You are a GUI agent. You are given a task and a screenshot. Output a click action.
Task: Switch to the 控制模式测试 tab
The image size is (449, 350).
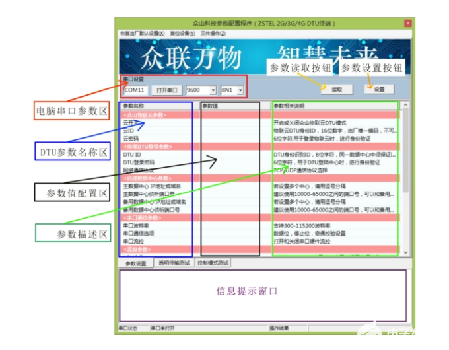point(213,263)
